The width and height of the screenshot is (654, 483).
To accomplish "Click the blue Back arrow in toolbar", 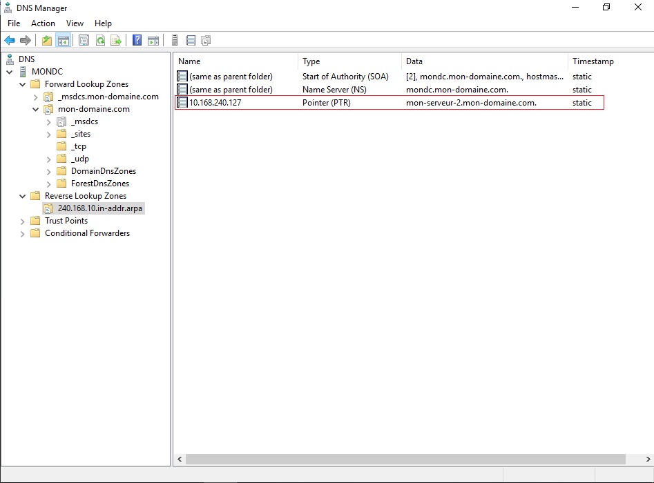I will tap(10, 41).
